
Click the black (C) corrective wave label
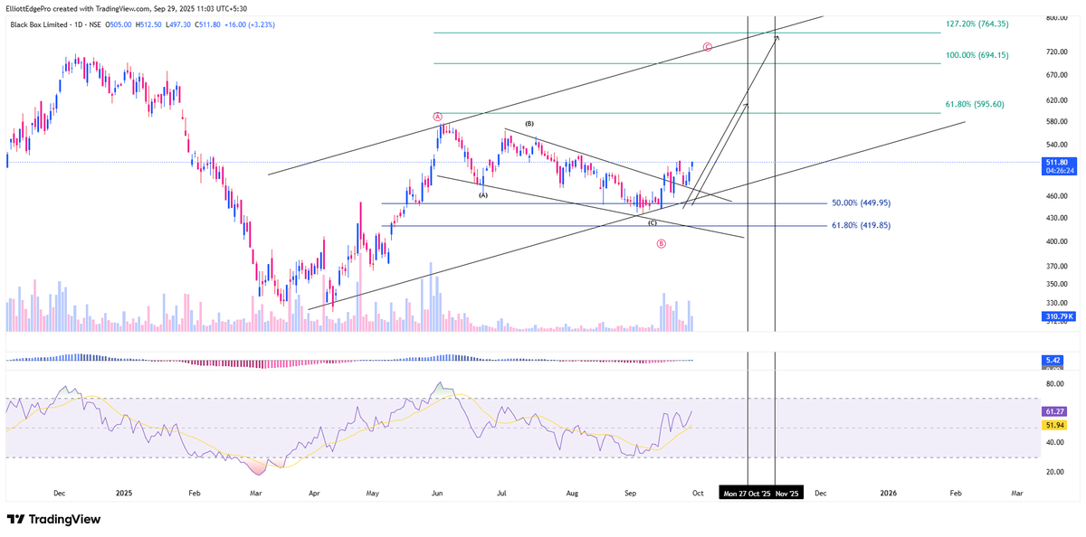653,222
